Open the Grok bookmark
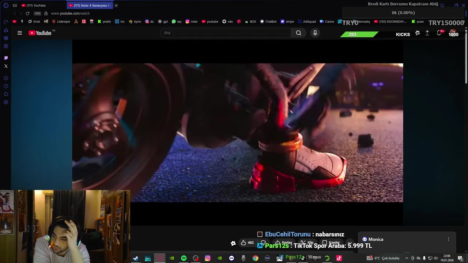468x263 pixels. pos(34,22)
